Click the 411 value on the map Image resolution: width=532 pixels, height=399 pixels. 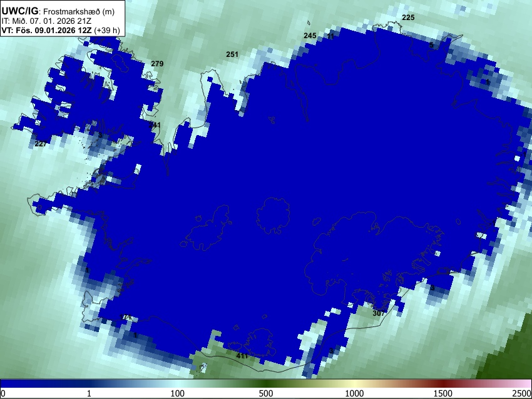[242, 356]
